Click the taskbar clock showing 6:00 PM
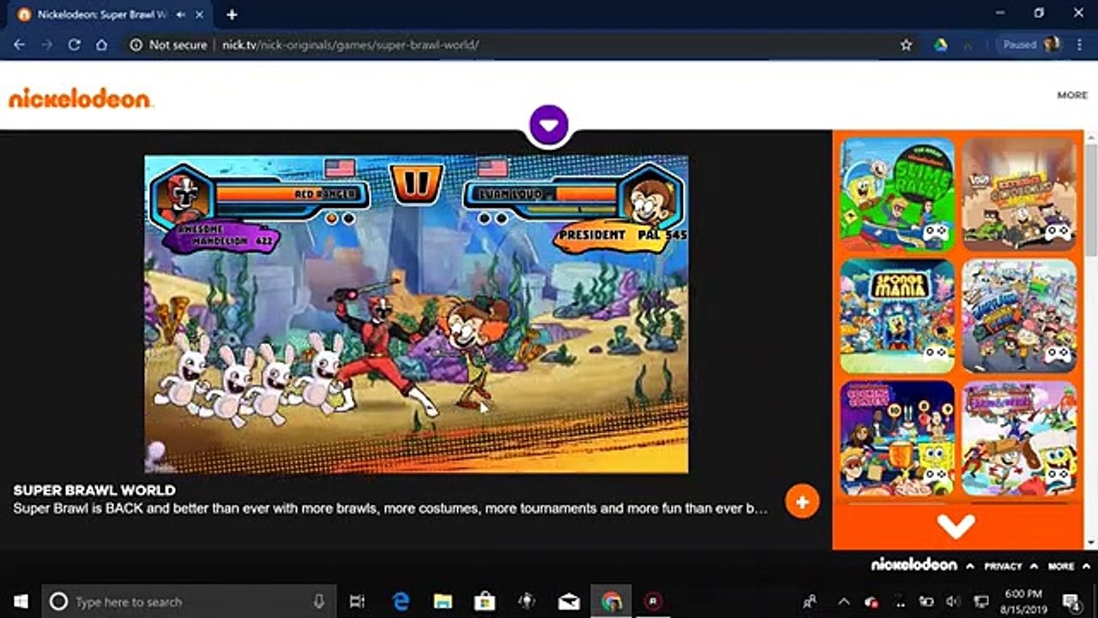Screen dimensions: 1098x618 point(1023,602)
